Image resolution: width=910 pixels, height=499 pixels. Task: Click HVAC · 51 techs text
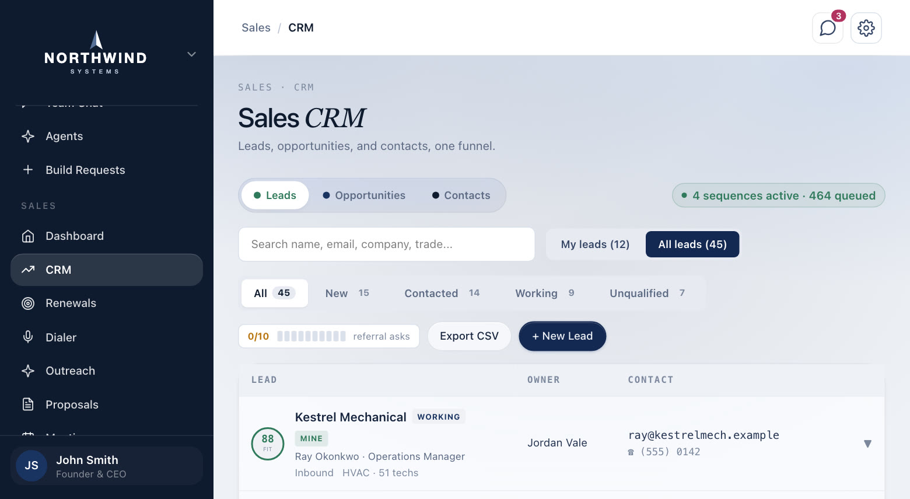[x=380, y=473]
